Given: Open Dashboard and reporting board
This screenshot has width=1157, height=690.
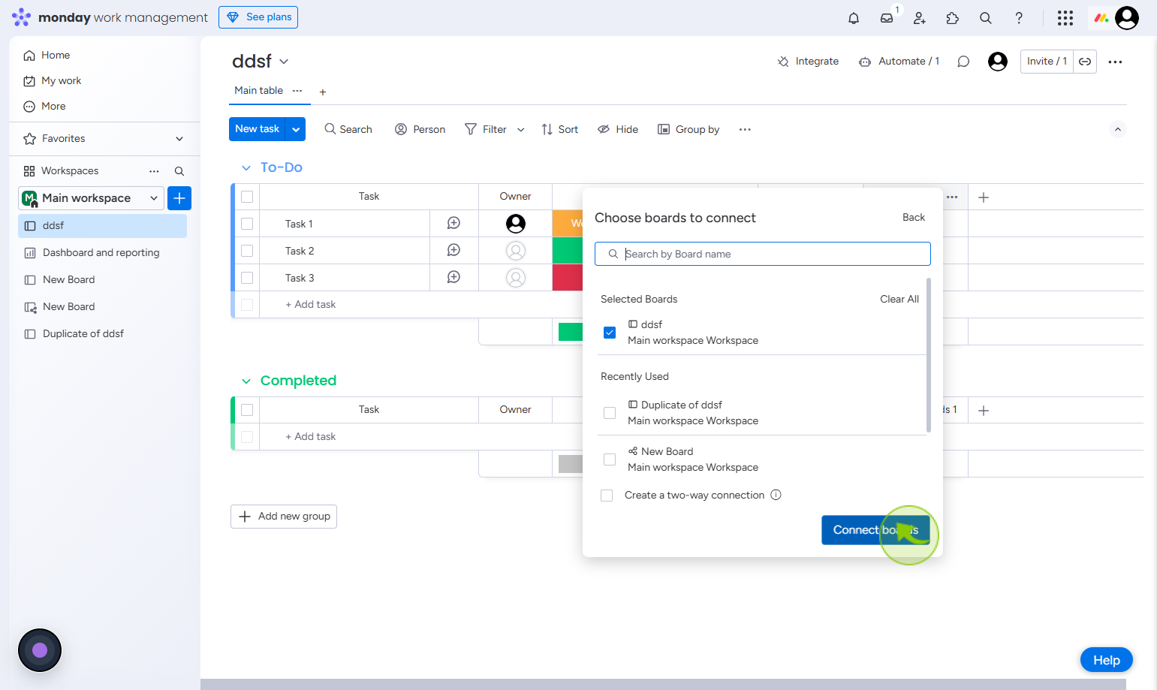Looking at the screenshot, I should coord(101,253).
